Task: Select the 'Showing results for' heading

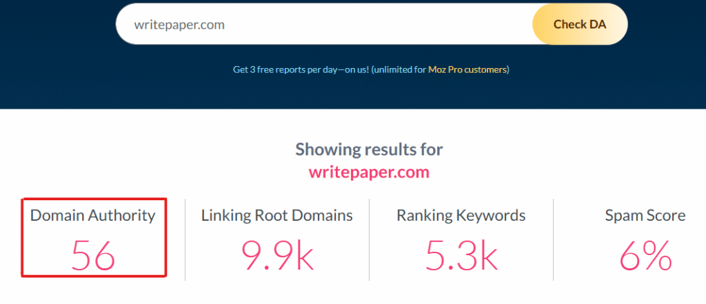Action: 369,149
